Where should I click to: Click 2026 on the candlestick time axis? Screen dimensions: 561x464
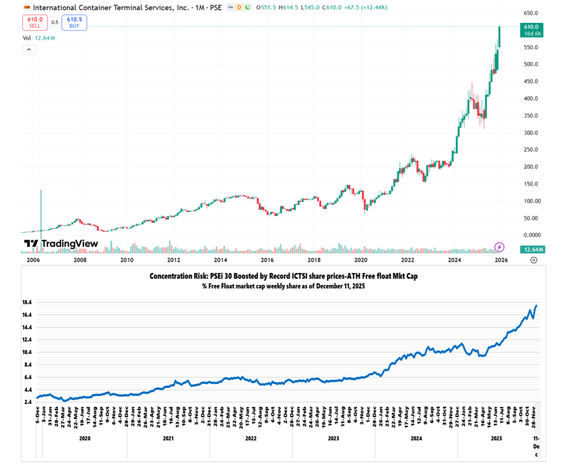501,260
